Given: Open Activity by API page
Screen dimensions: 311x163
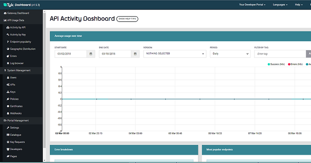Looking at the screenshot, I should [x=18, y=28].
